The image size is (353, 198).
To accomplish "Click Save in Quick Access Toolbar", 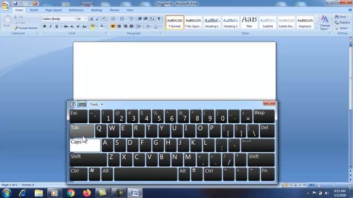I will pos(15,3).
